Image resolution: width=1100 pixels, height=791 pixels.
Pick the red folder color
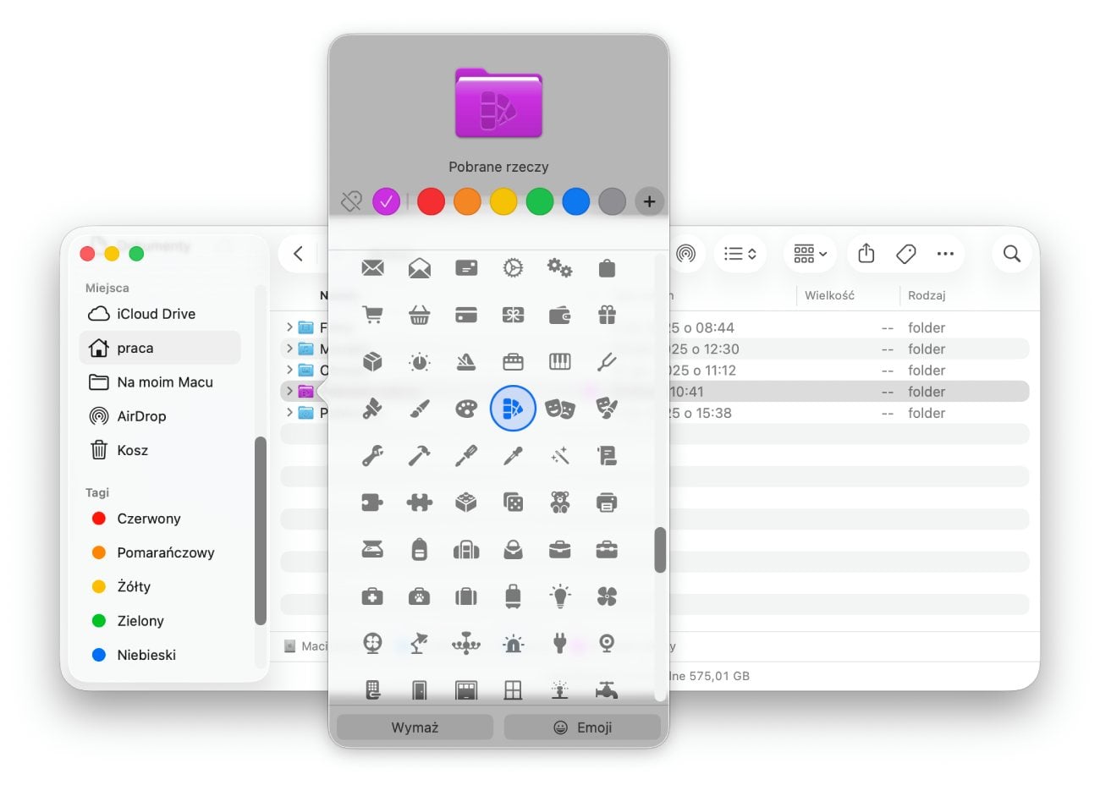coord(431,201)
